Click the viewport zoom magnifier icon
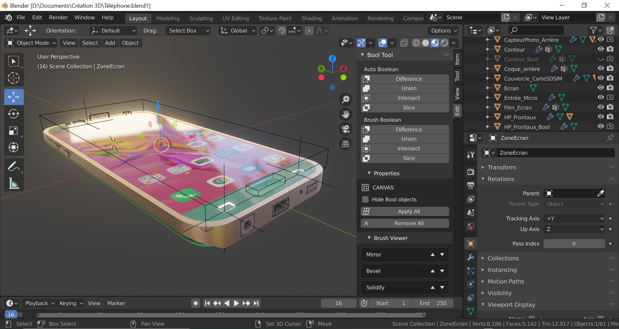Image resolution: width=619 pixels, height=329 pixels. coord(346,99)
